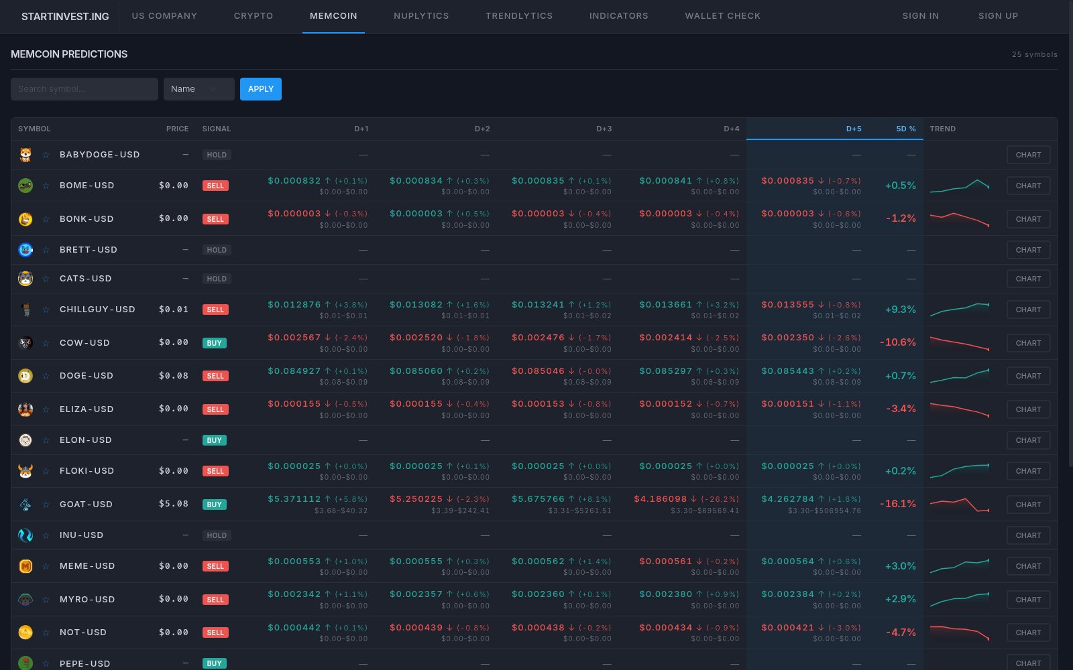
Task: Click the ELIZA-USD coin icon
Action: click(25, 409)
